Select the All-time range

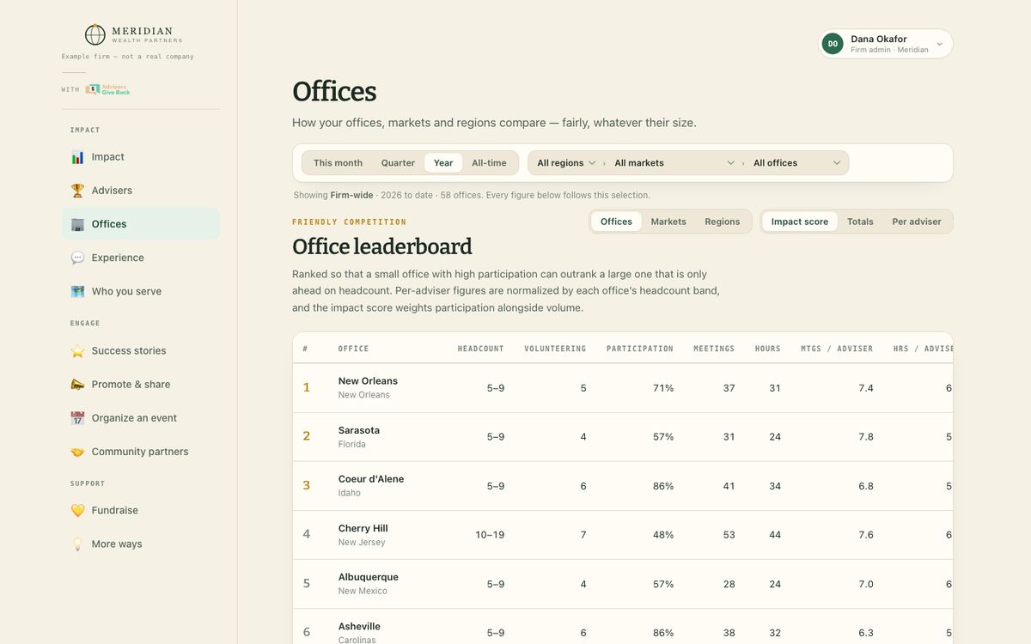click(x=489, y=163)
